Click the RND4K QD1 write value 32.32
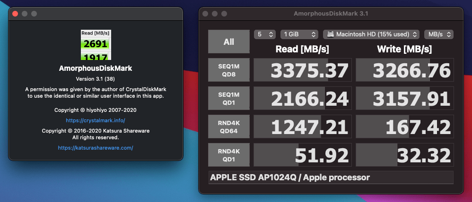 point(404,154)
